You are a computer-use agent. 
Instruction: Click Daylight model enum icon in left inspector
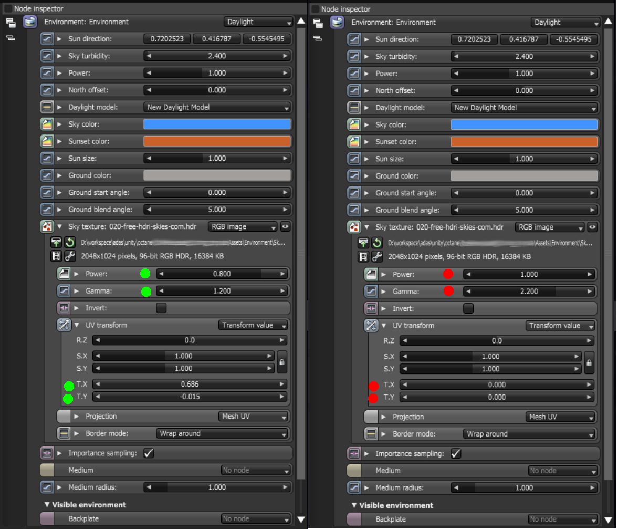(47, 107)
